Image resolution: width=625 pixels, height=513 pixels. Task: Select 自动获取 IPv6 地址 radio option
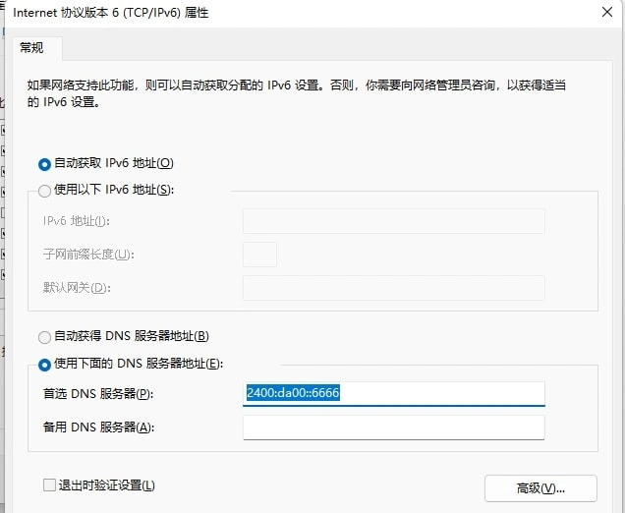[44, 163]
